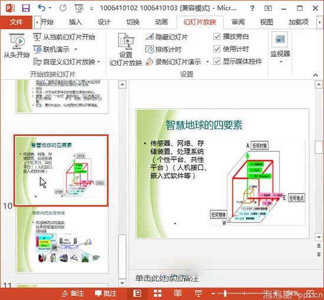Switch to Normal view icon in status bar

coord(137,293)
